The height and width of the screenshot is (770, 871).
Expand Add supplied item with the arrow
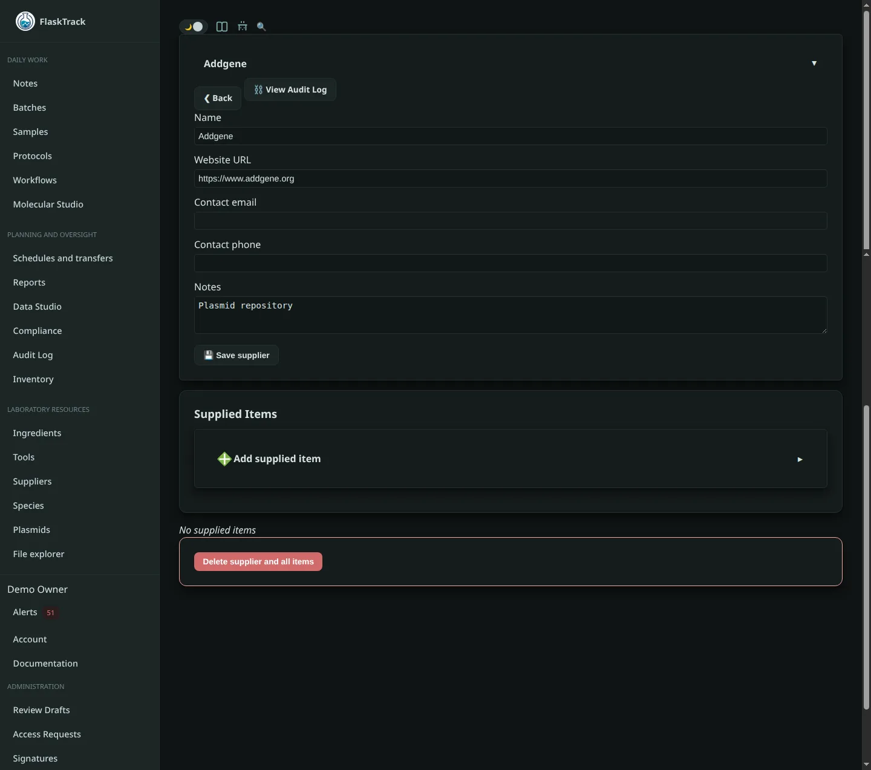(800, 460)
